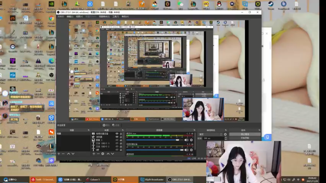Switch to Teeth - 5 Seconds music taskbar item
Screen dimensions: 326x183
click(x=43, y=179)
